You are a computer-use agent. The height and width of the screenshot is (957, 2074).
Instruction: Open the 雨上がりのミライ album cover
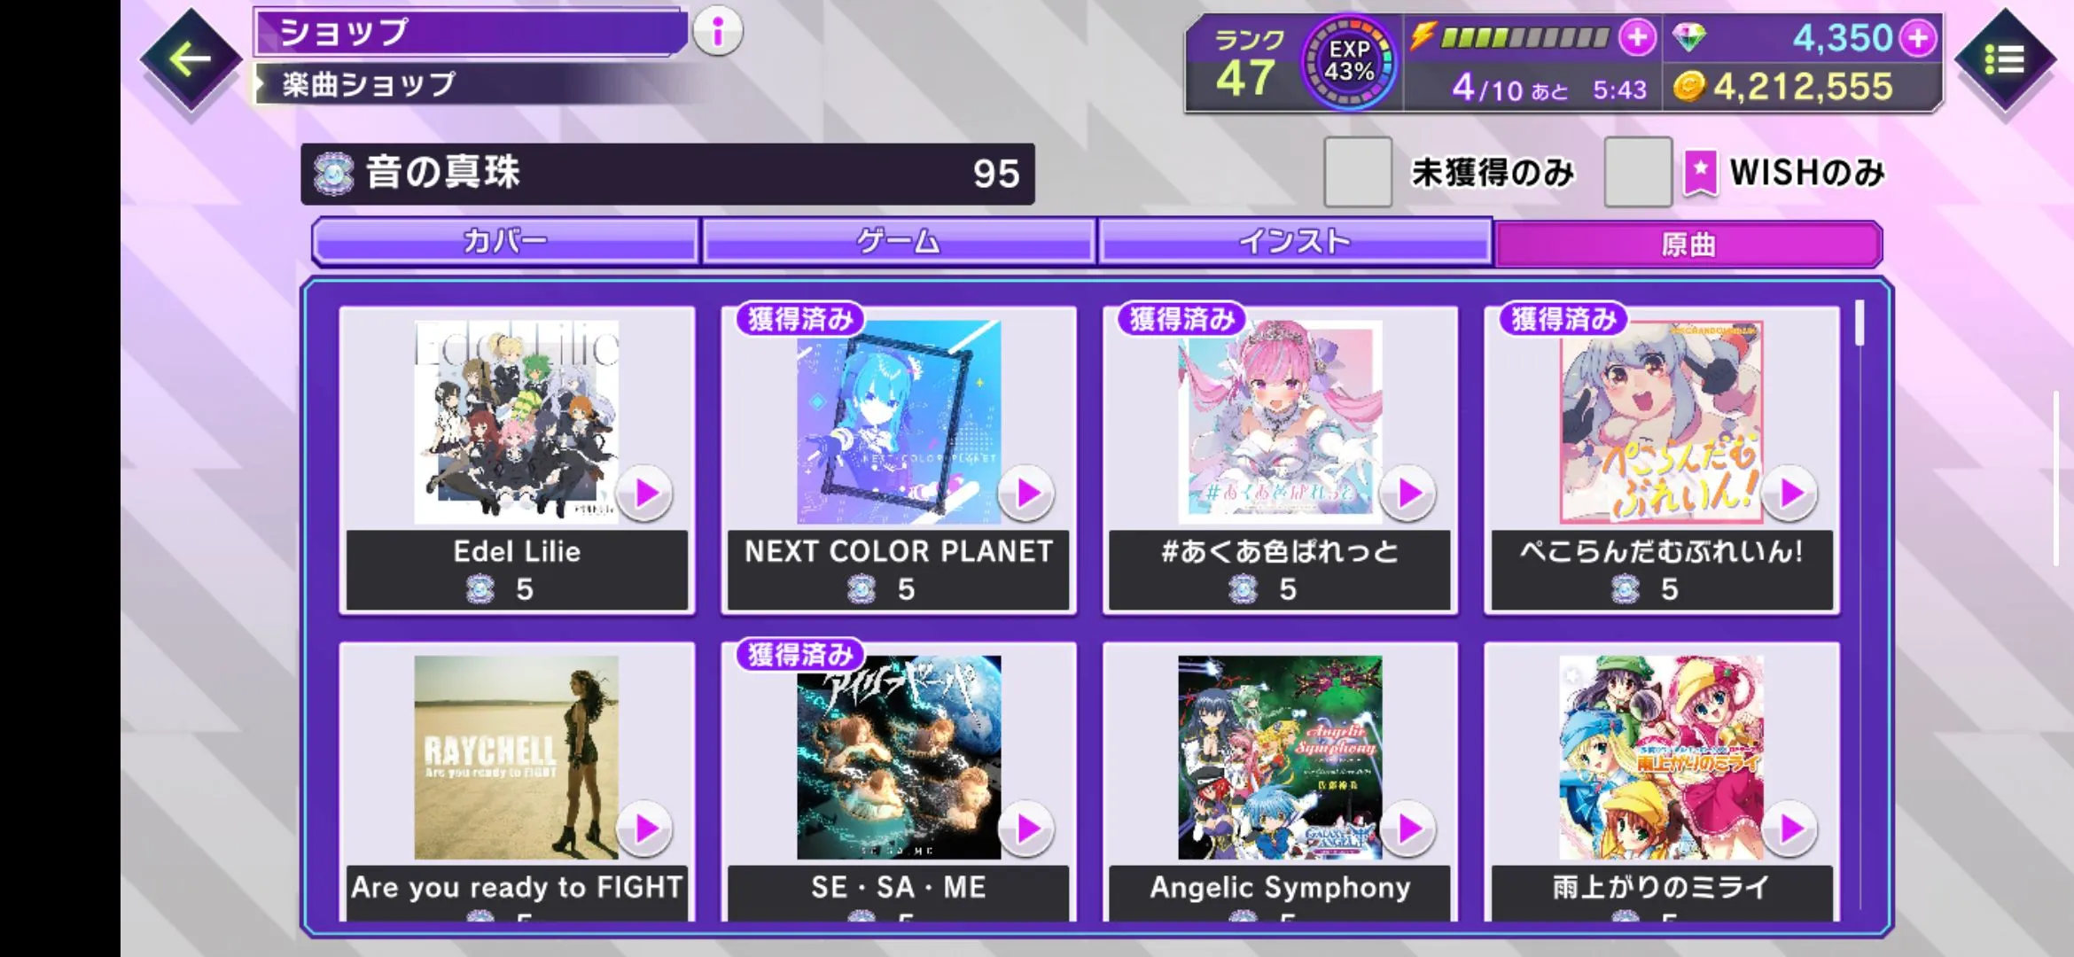pyautogui.click(x=1661, y=758)
